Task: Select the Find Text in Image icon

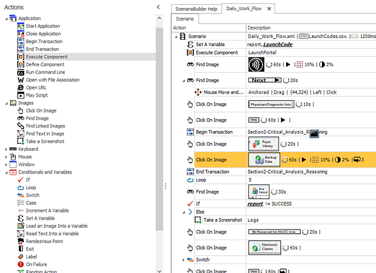Action: tap(21, 133)
